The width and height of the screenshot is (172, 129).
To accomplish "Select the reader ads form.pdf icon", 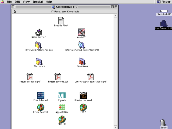I will 30,77.
